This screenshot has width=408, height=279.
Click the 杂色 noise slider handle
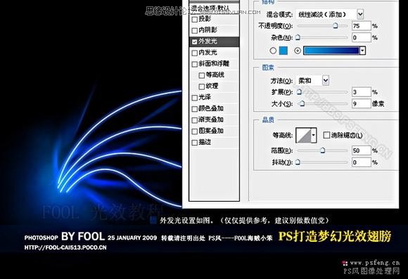[x=298, y=37]
